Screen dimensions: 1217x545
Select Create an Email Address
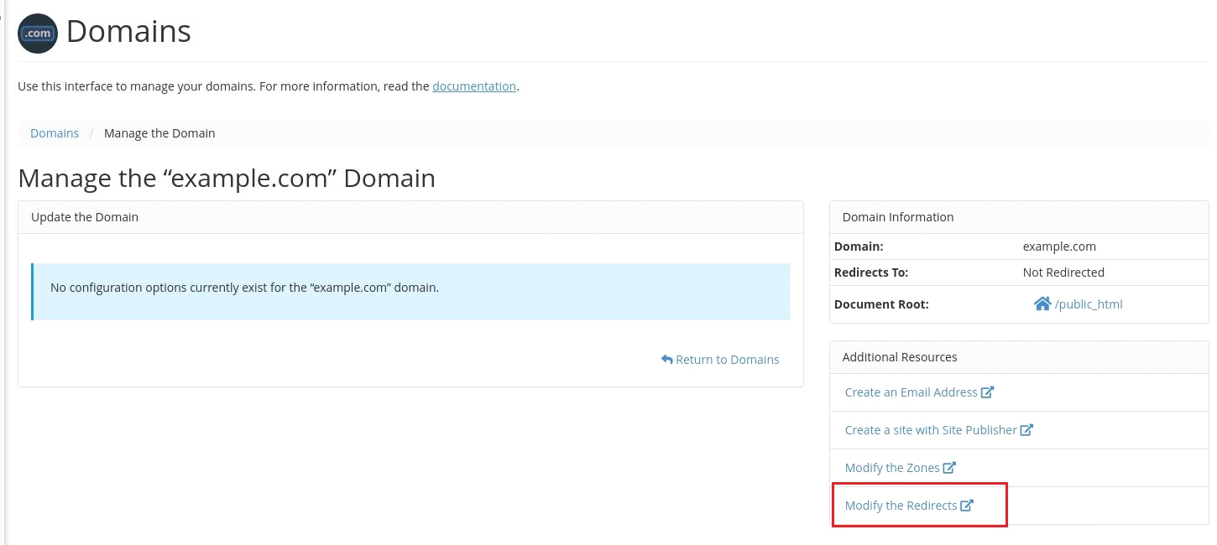tap(911, 392)
